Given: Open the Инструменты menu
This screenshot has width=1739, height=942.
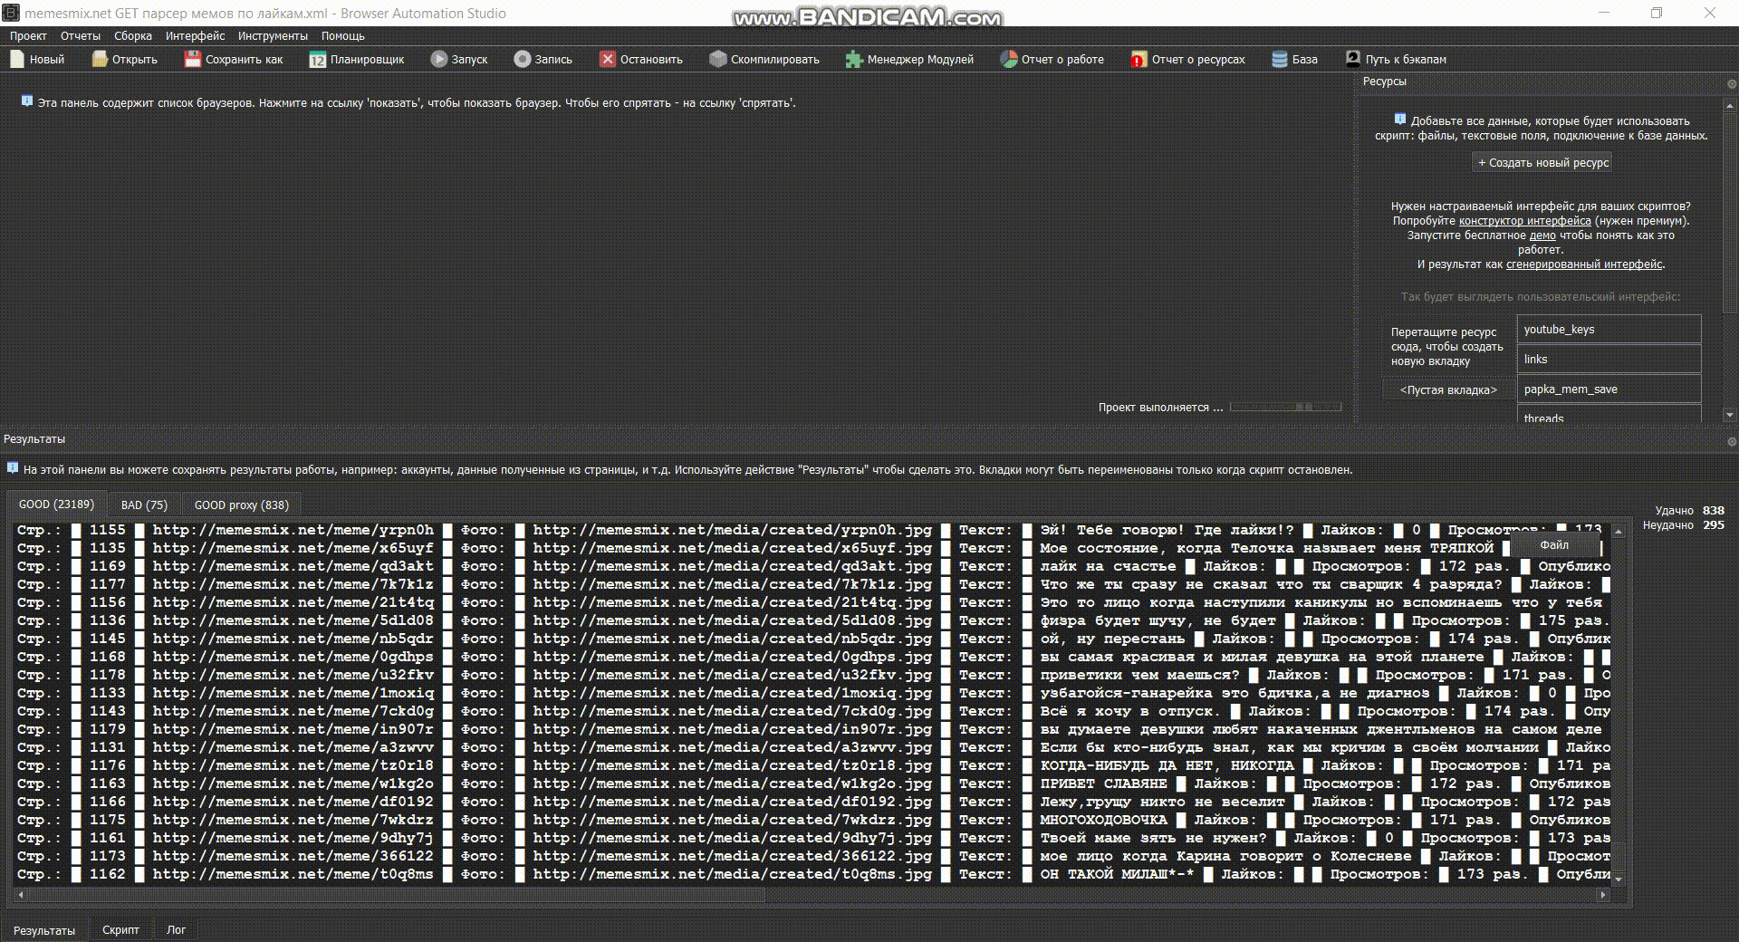Looking at the screenshot, I should 273,35.
